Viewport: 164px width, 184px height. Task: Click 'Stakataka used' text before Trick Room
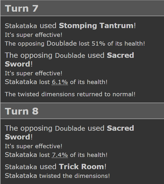(31, 167)
